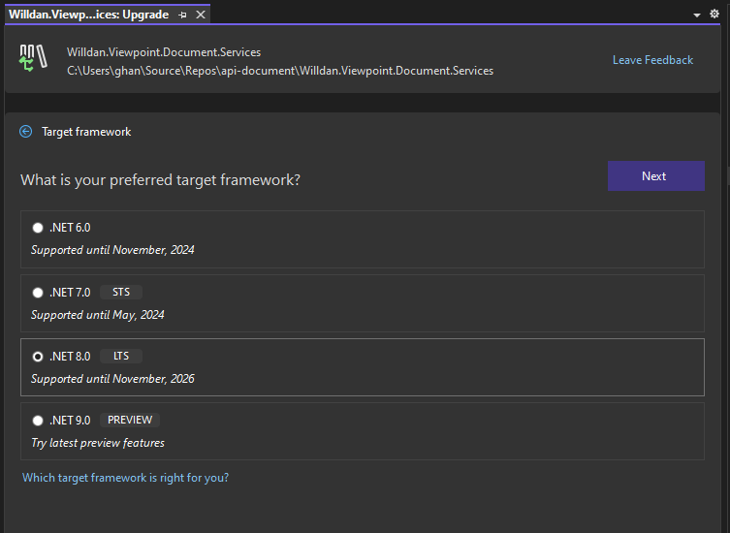Open the Leave Feedback link
This screenshot has height=533, width=730.
pos(652,60)
